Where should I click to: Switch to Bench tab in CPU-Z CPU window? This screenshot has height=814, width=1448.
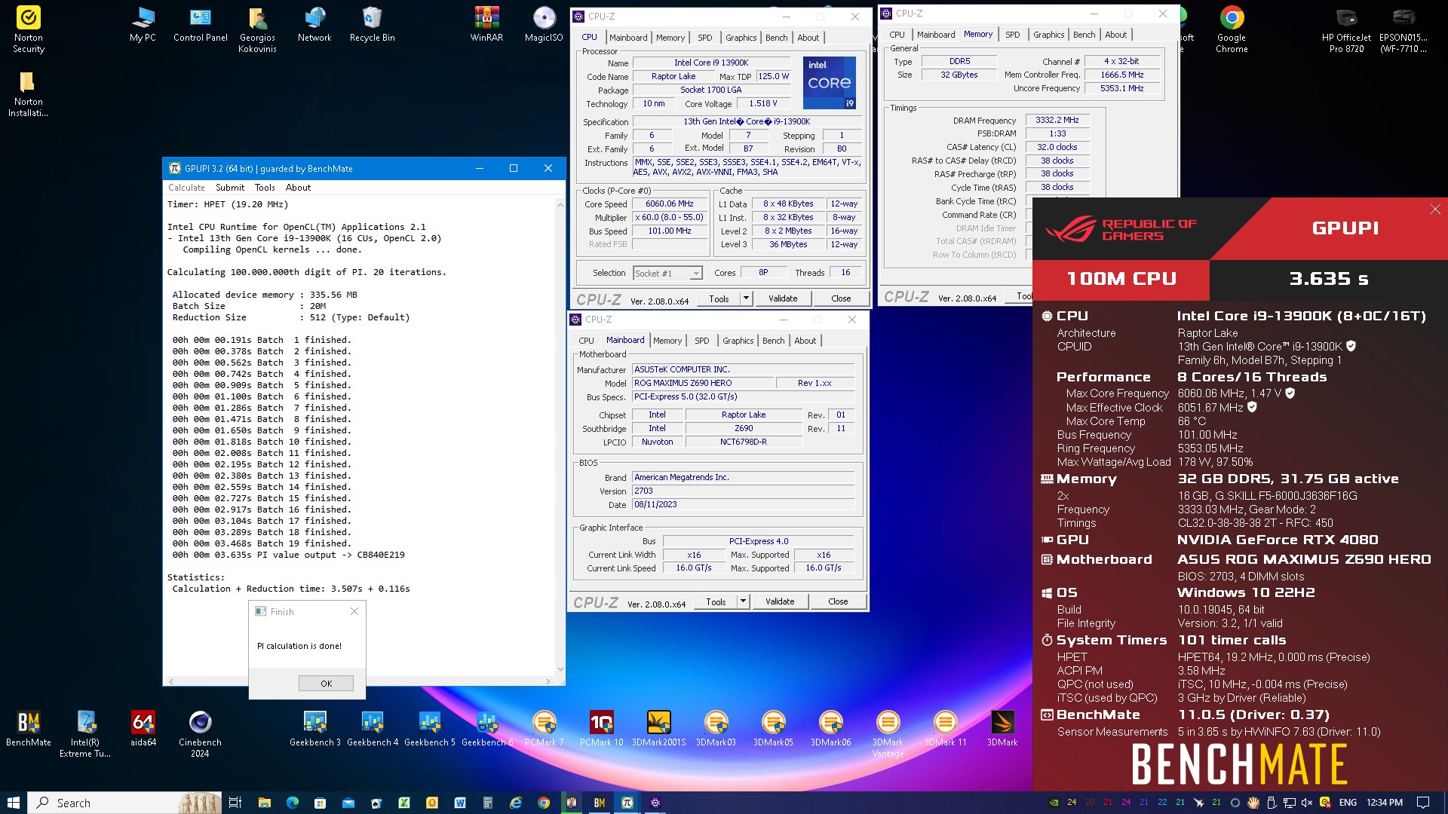[776, 38]
